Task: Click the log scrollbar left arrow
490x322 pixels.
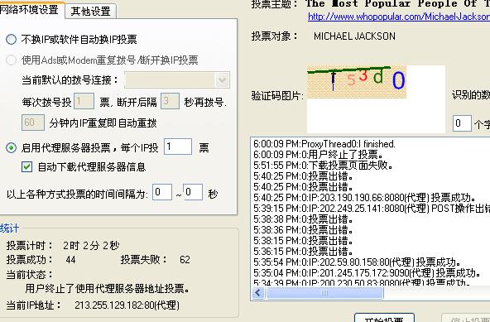Action: (x=258, y=293)
